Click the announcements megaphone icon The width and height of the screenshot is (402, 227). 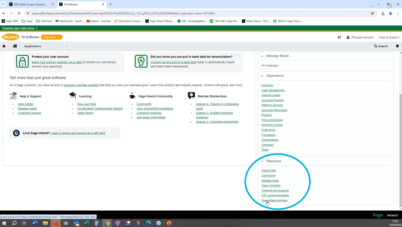pyautogui.click(x=339, y=37)
